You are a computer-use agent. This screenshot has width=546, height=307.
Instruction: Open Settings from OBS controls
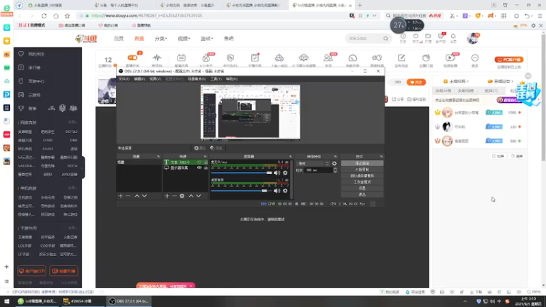click(x=362, y=188)
